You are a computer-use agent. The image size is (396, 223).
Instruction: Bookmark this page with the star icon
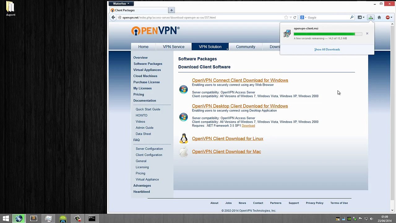[x=286, y=17]
